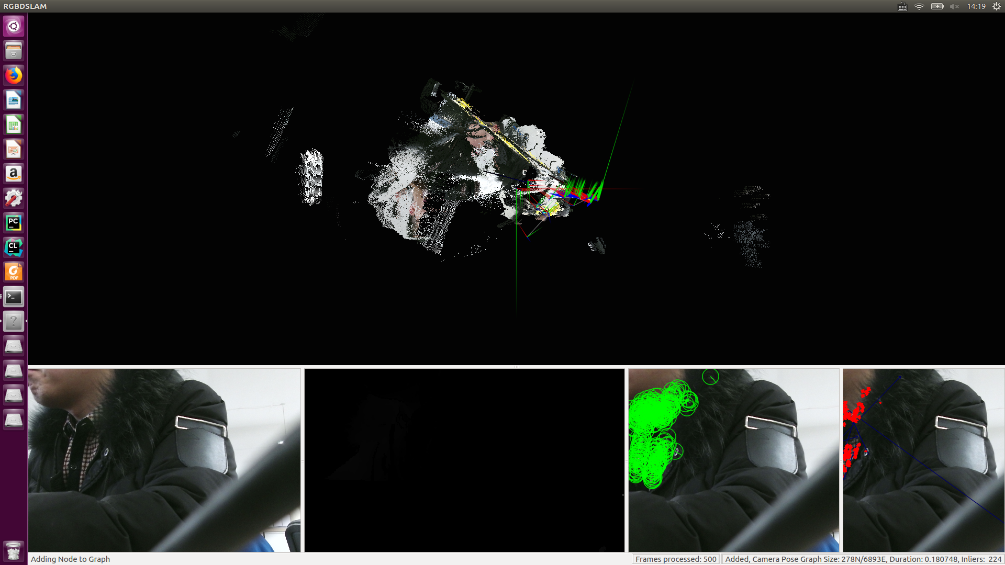Open LibreOffice Writer from the launcher

point(14,100)
